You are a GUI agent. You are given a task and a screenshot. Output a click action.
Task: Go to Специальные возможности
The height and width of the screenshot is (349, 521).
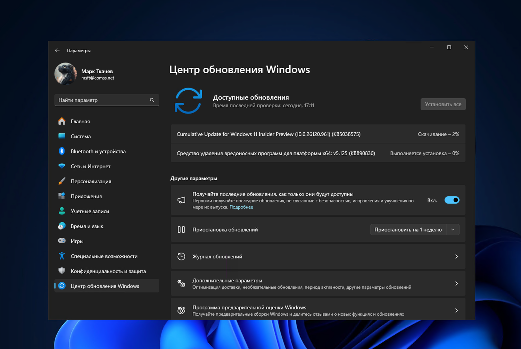pos(107,256)
